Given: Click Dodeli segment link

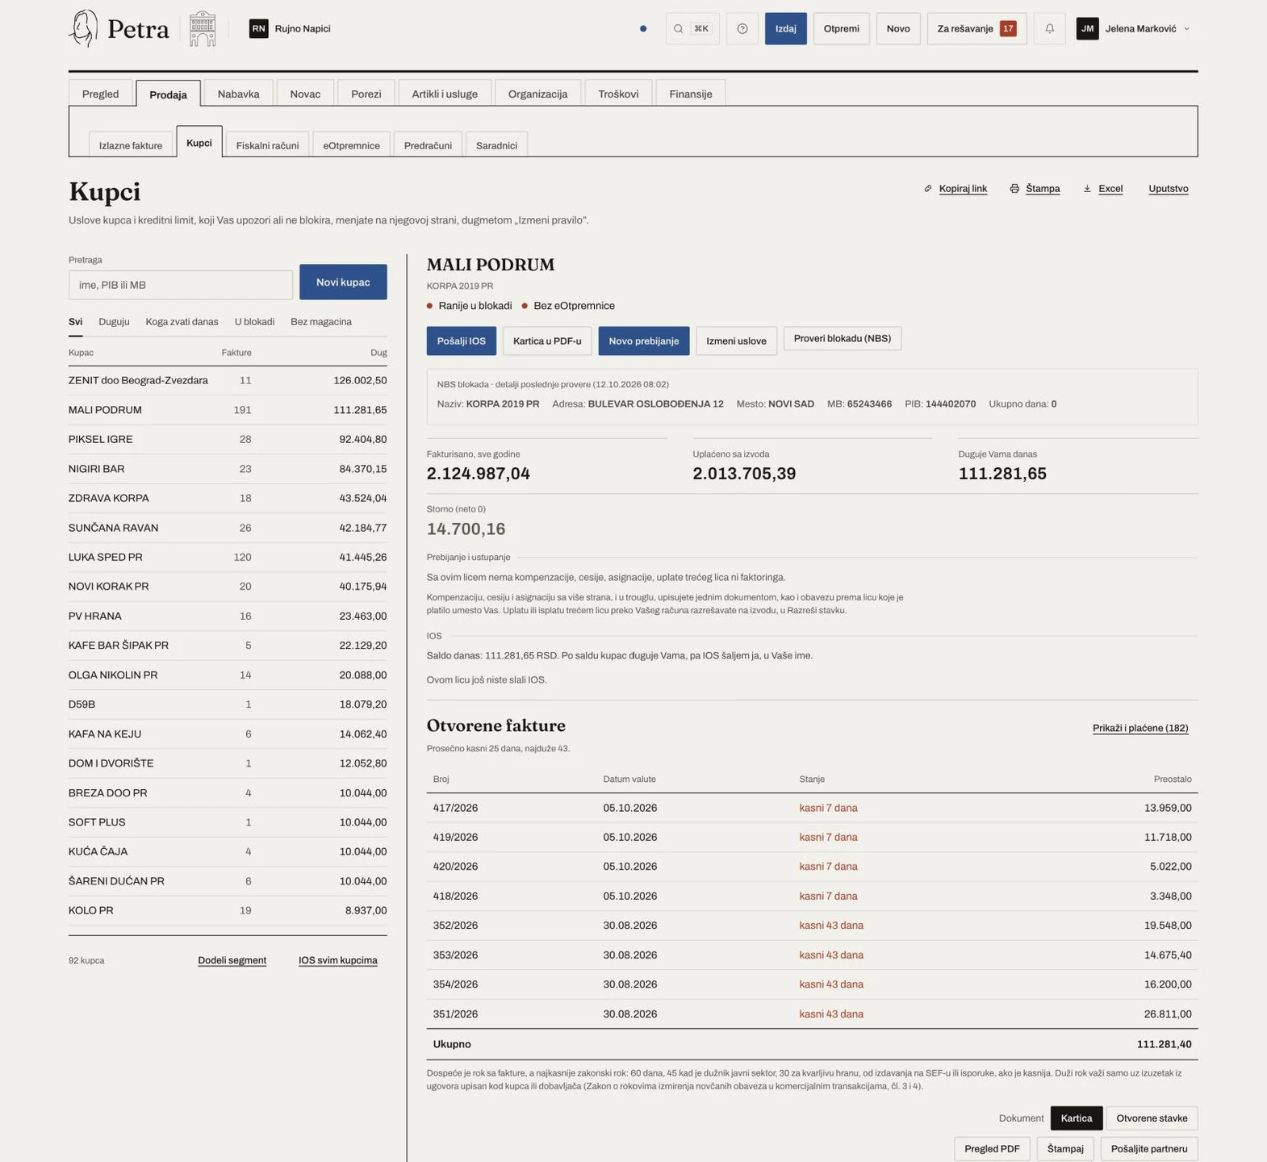Looking at the screenshot, I should point(232,960).
